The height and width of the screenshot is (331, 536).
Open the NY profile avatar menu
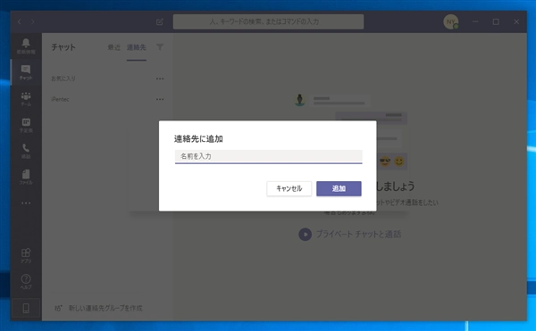click(x=451, y=21)
